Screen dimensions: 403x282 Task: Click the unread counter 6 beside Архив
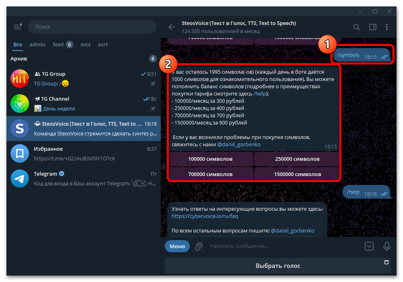click(x=153, y=59)
